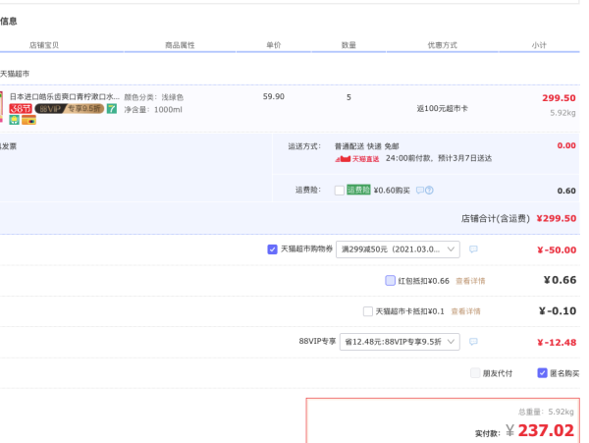
Task: Check the 天猫超市卡抵扣¥0.1 checkbox
Action: [368, 311]
